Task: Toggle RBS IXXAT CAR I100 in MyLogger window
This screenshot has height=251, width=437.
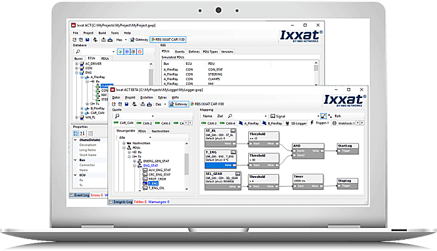Action: [207, 104]
